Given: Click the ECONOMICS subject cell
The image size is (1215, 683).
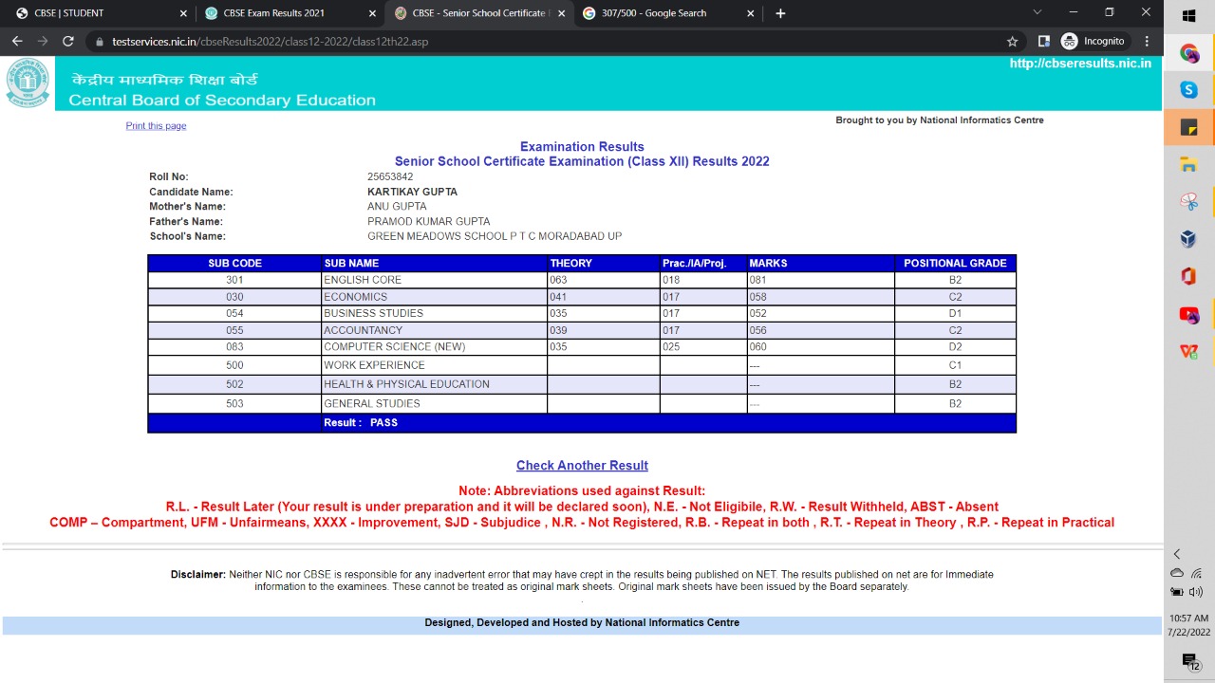Looking at the screenshot, I should (435, 297).
